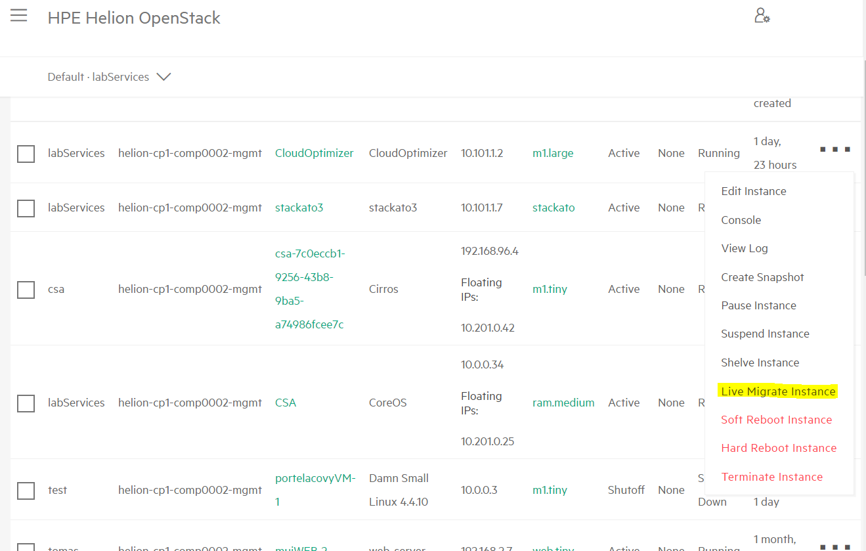The height and width of the screenshot is (551, 866).
Task: Click floating IP 10.201.0.25
Action: (488, 441)
